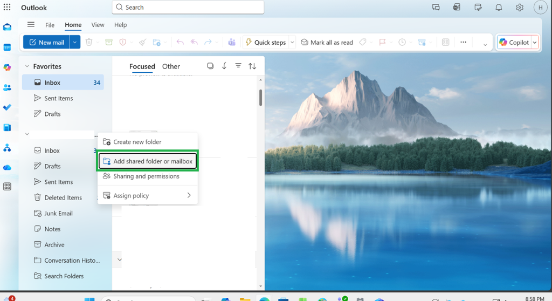Open the Conversation History folder

click(67, 261)
